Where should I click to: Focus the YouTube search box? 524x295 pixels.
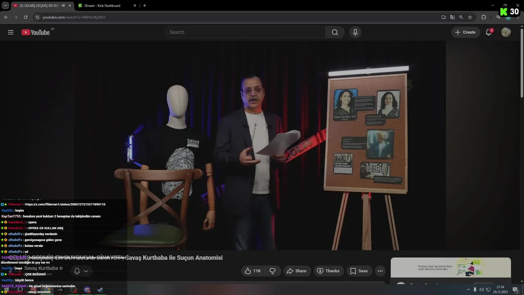245,32
